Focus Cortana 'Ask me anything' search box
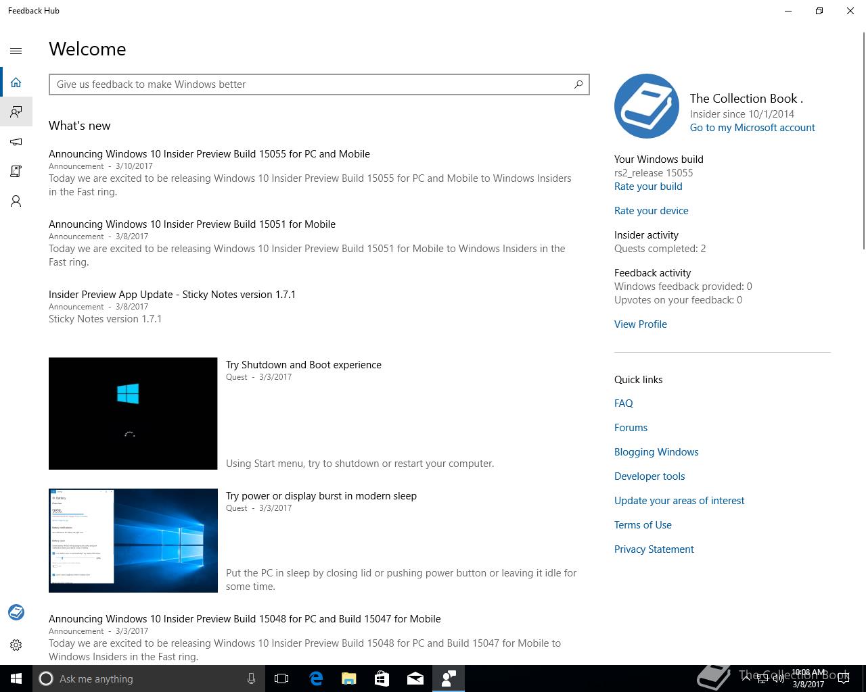This screenshot has height=692, width=866. pyautogui.click(x=147, y=678)
